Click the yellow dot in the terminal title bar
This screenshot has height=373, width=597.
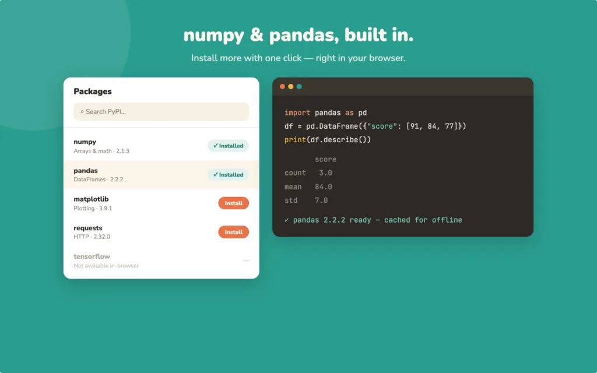pyautogui.click(x=290, y=87)
